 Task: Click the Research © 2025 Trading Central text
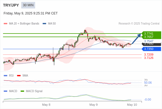(x=139, y=24)
